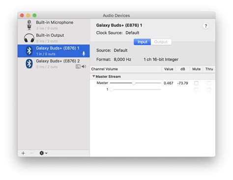Open the 1 ch 16-bit Integer format popup

[x=161, y=60]
